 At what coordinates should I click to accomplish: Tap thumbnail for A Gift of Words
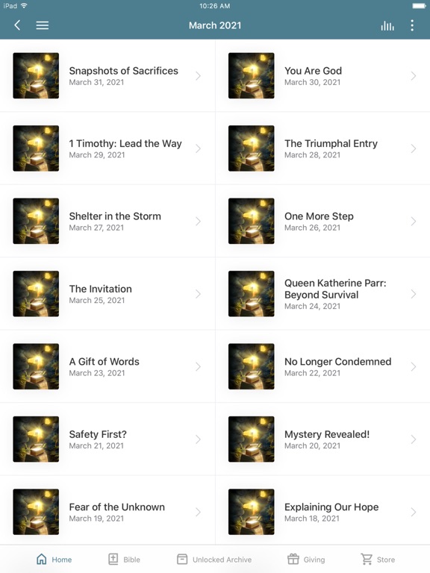pos(36,366)
